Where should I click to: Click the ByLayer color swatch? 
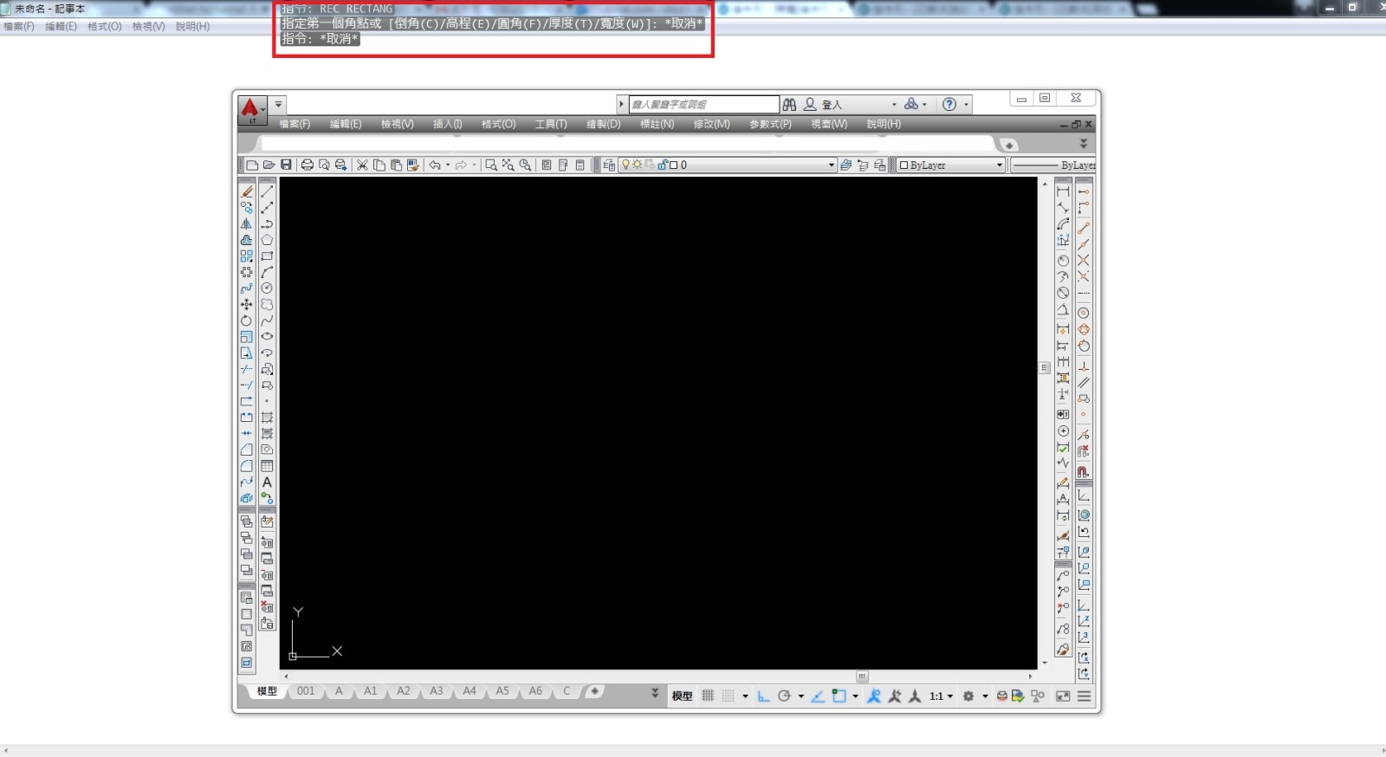click(903, 165)
